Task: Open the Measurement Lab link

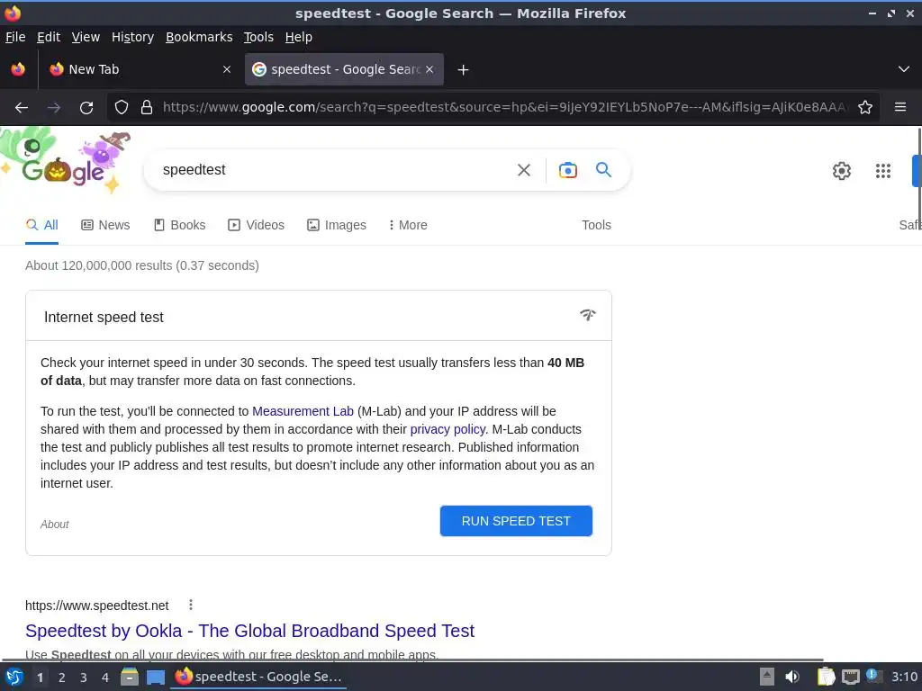Action: [x=303, y=411]
